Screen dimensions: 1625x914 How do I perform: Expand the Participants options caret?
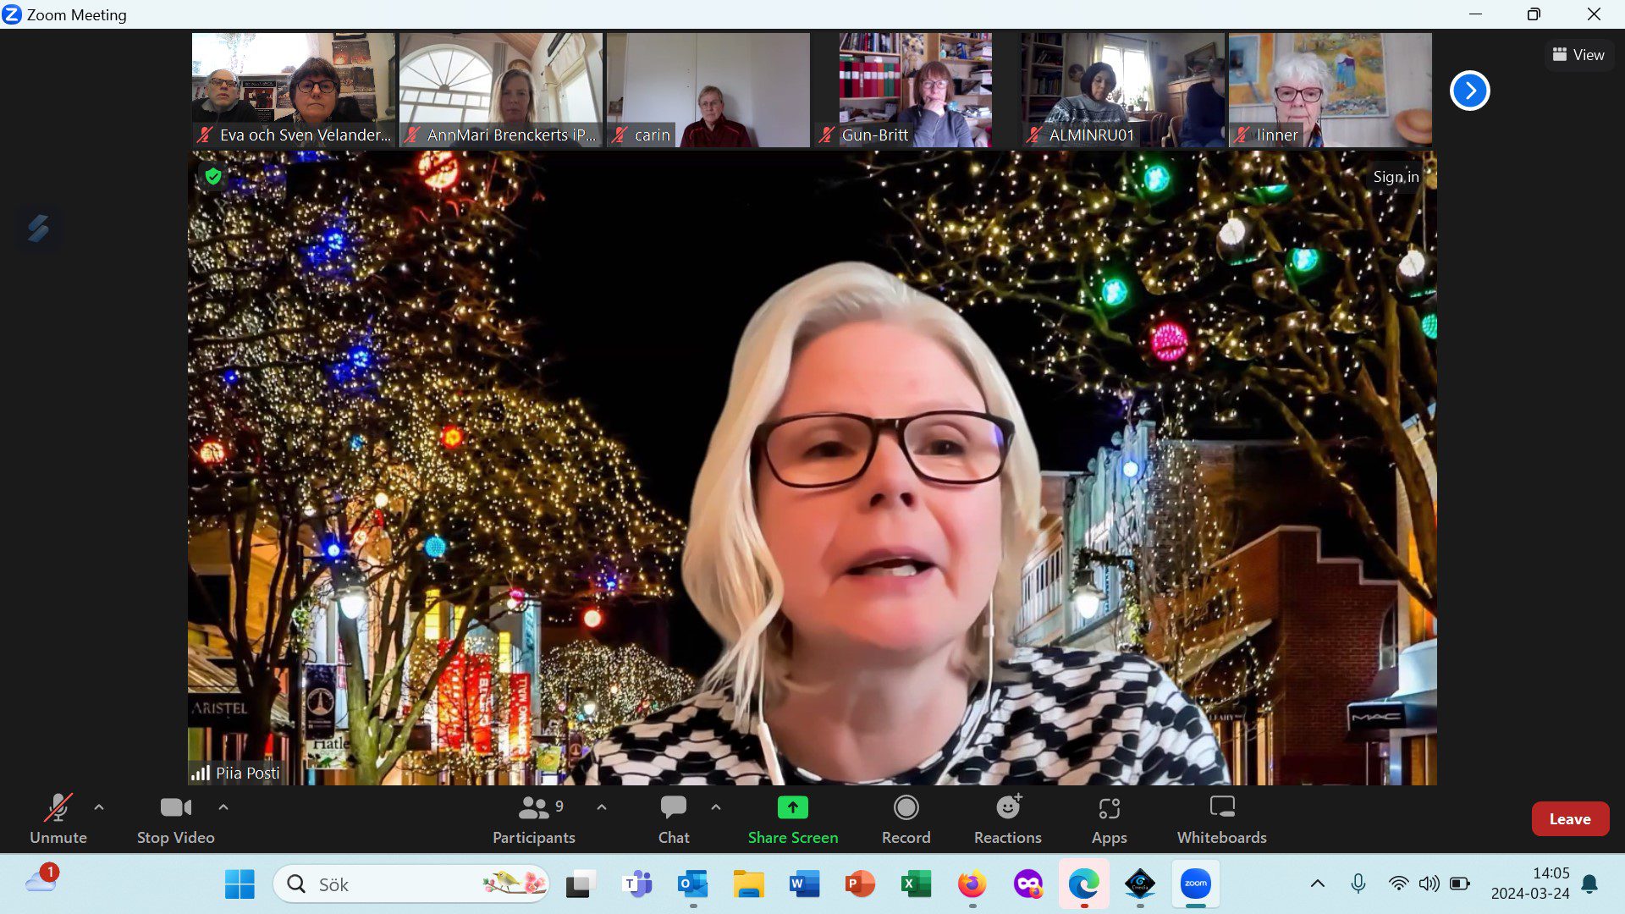point(602,807)
